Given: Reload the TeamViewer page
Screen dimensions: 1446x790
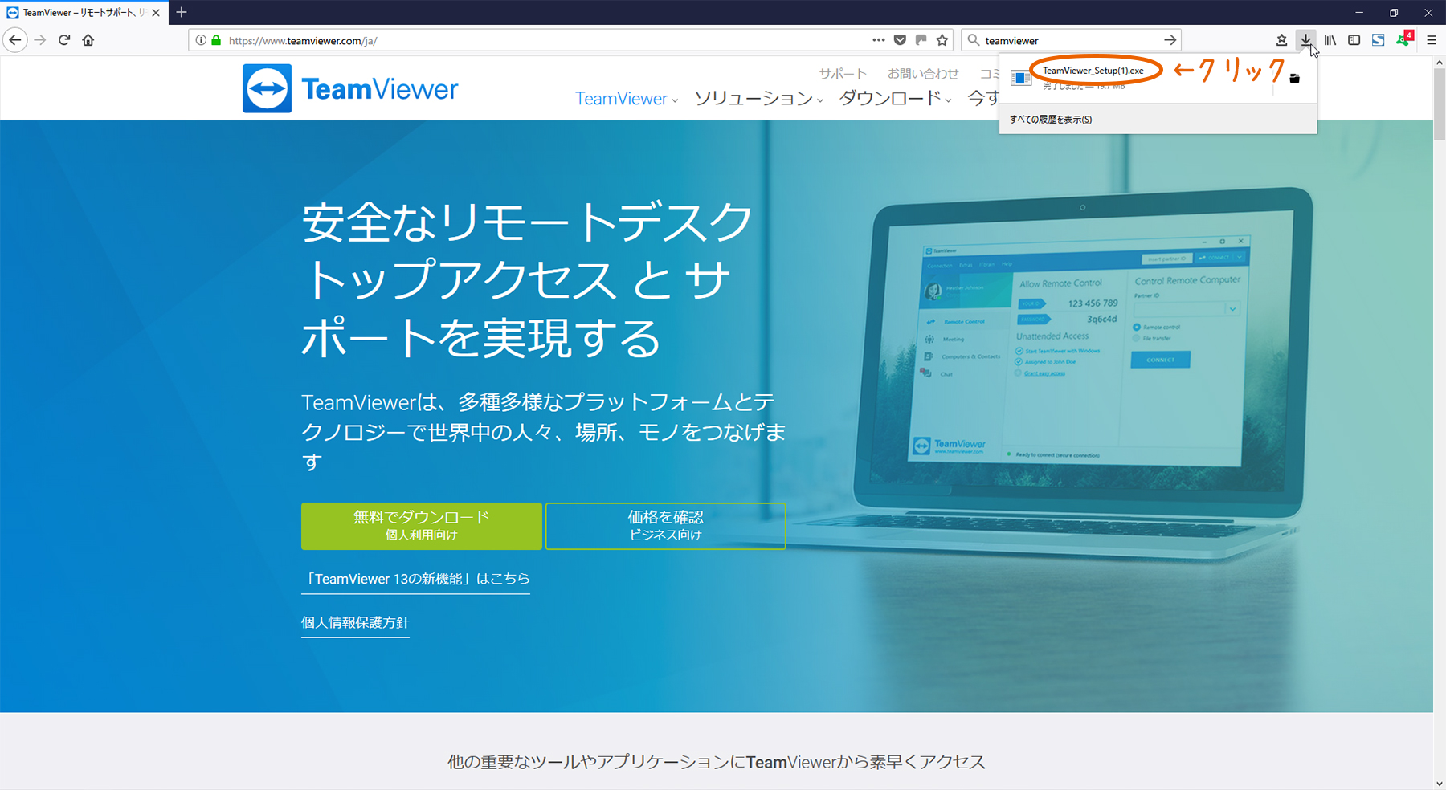Looking at the screenshot, I should click(x=64, y=40).
